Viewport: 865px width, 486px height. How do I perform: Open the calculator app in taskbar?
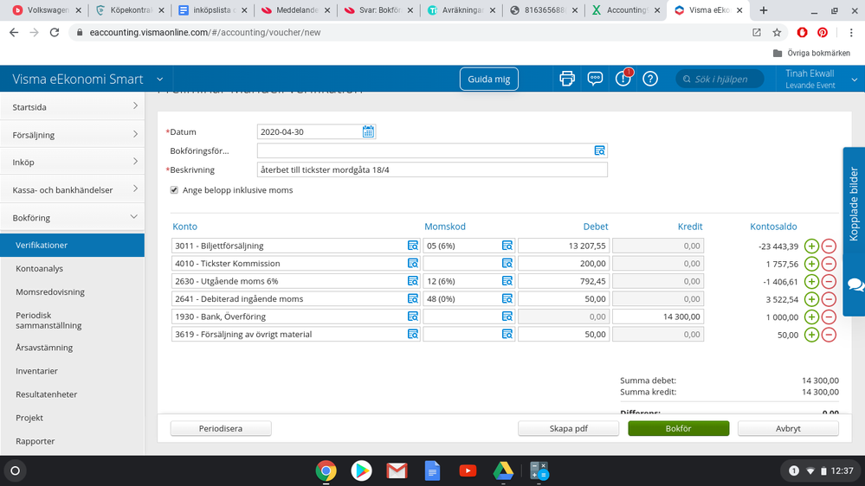539,471
